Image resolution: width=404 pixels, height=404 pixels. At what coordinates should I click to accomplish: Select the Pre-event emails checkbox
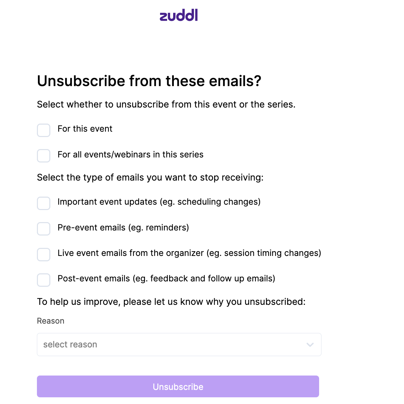[x=44, y=229]
